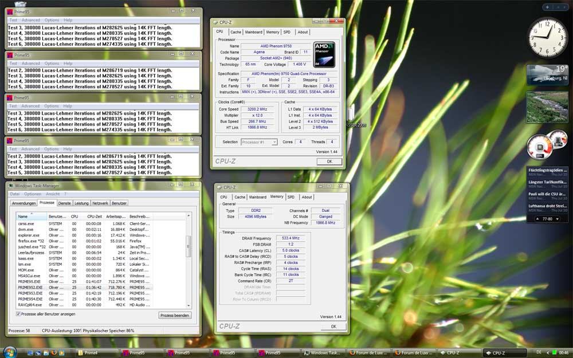This screenshot has height=358, width=573.
Task: Sort processes by Arbeitssp... column header
Action: point(116,217)
